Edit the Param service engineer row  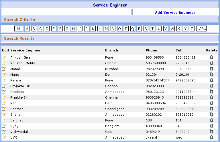click(x=4, y=80)
